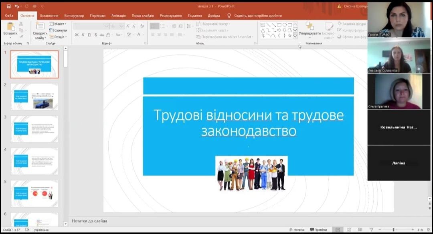Save the presentation from Quick Access Toolbar
Image resolution: width=433 pixels, height=234 pixels.
tap(8, 6)
